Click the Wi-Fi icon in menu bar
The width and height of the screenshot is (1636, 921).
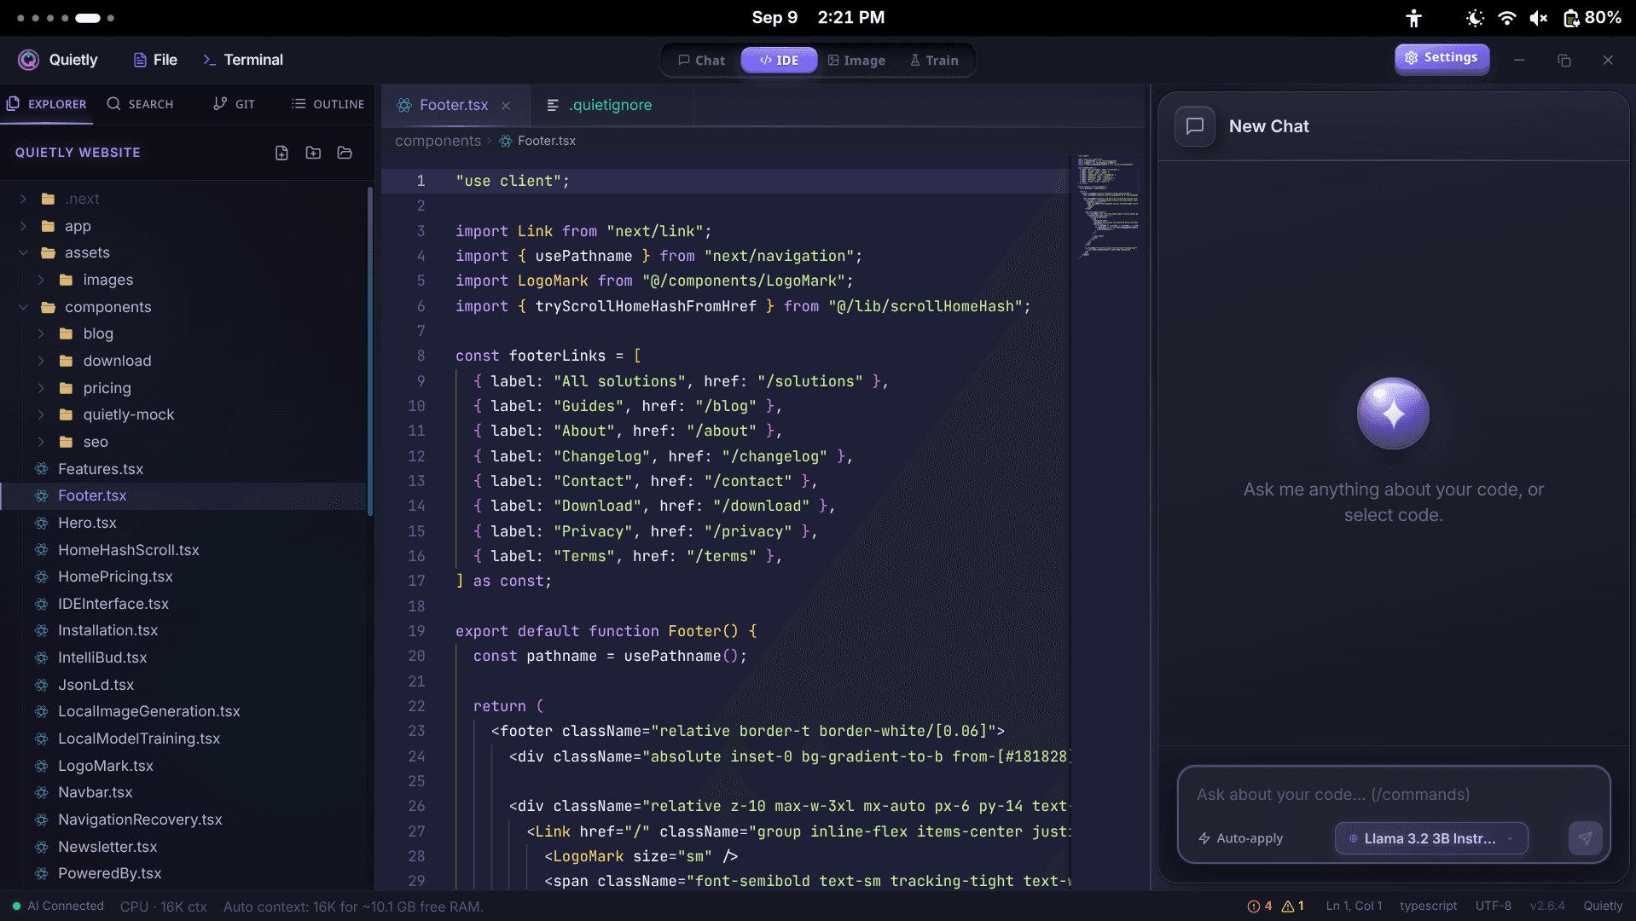pos(1507,18)
